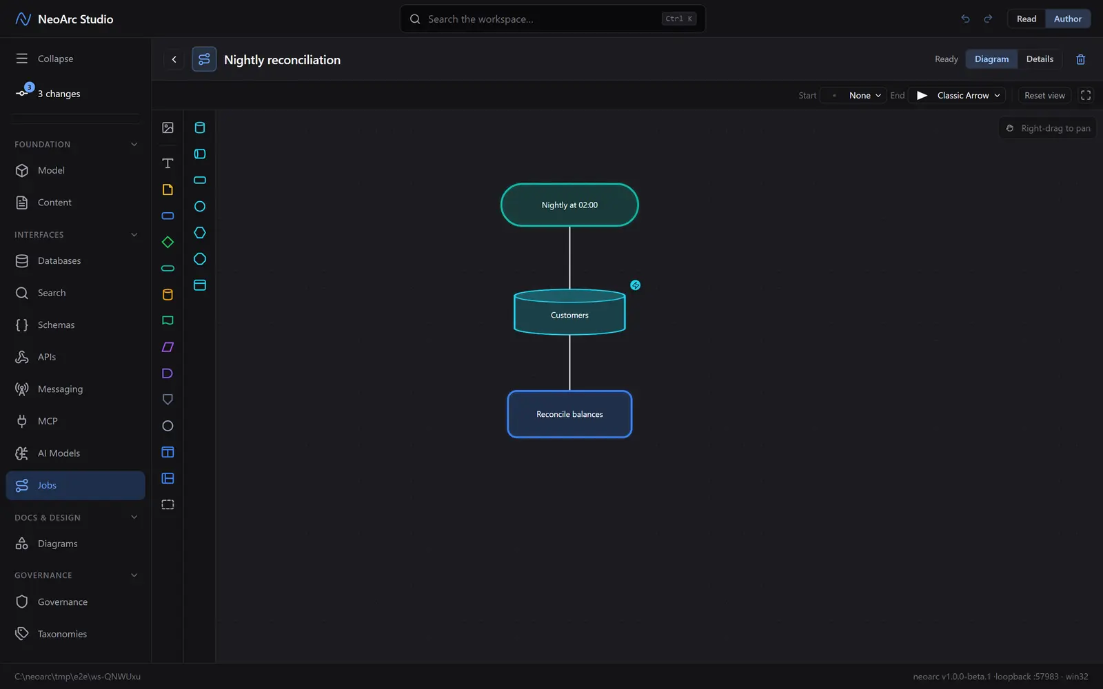
Task: Pick the cyan octagon shape
Action: pos(200,259)
